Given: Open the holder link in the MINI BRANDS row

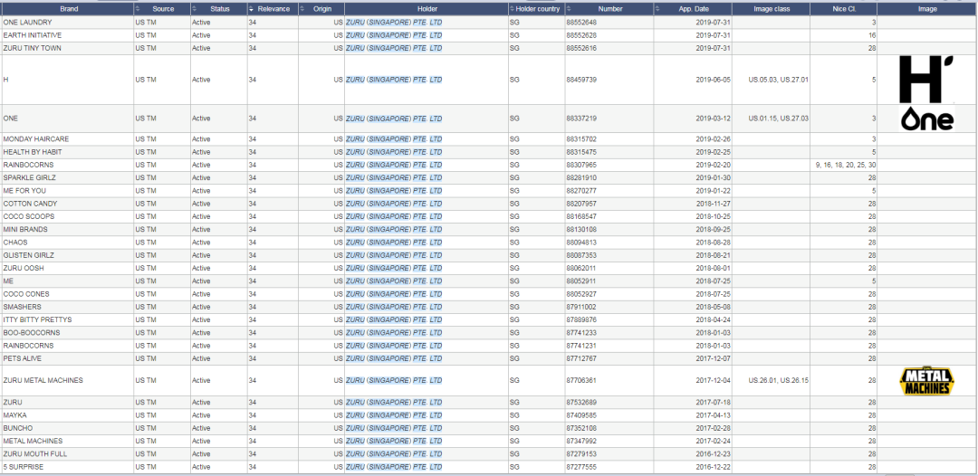Looking at the screenshot, I should 394,229.
